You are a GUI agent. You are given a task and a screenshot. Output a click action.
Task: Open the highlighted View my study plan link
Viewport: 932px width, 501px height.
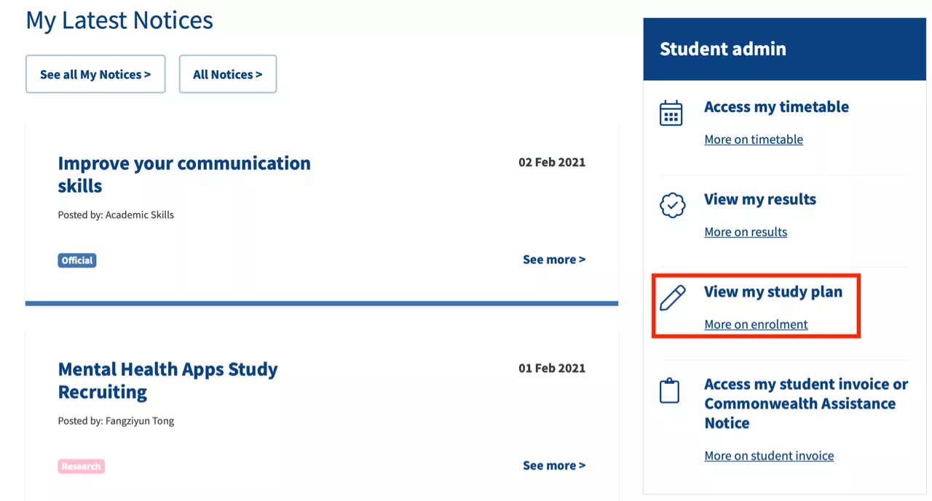pos(773,291)
